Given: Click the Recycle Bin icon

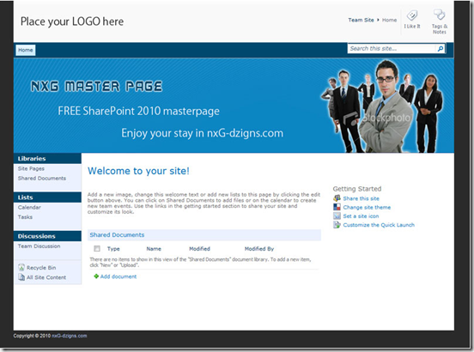Looking at the screenshot, I should coord(21,267).
